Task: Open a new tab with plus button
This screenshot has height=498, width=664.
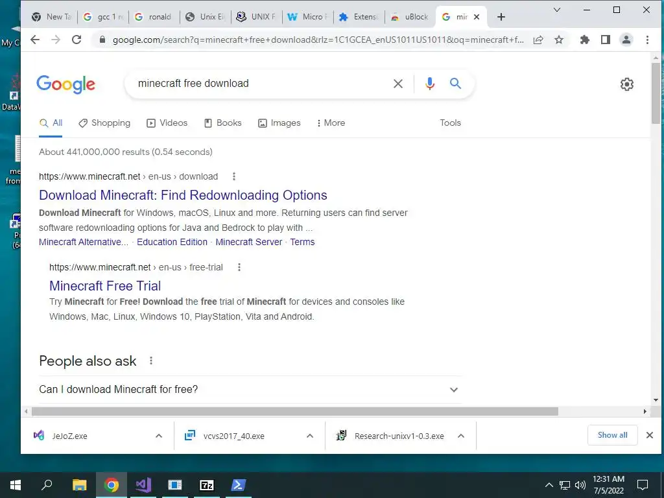Action: [501, 17]
